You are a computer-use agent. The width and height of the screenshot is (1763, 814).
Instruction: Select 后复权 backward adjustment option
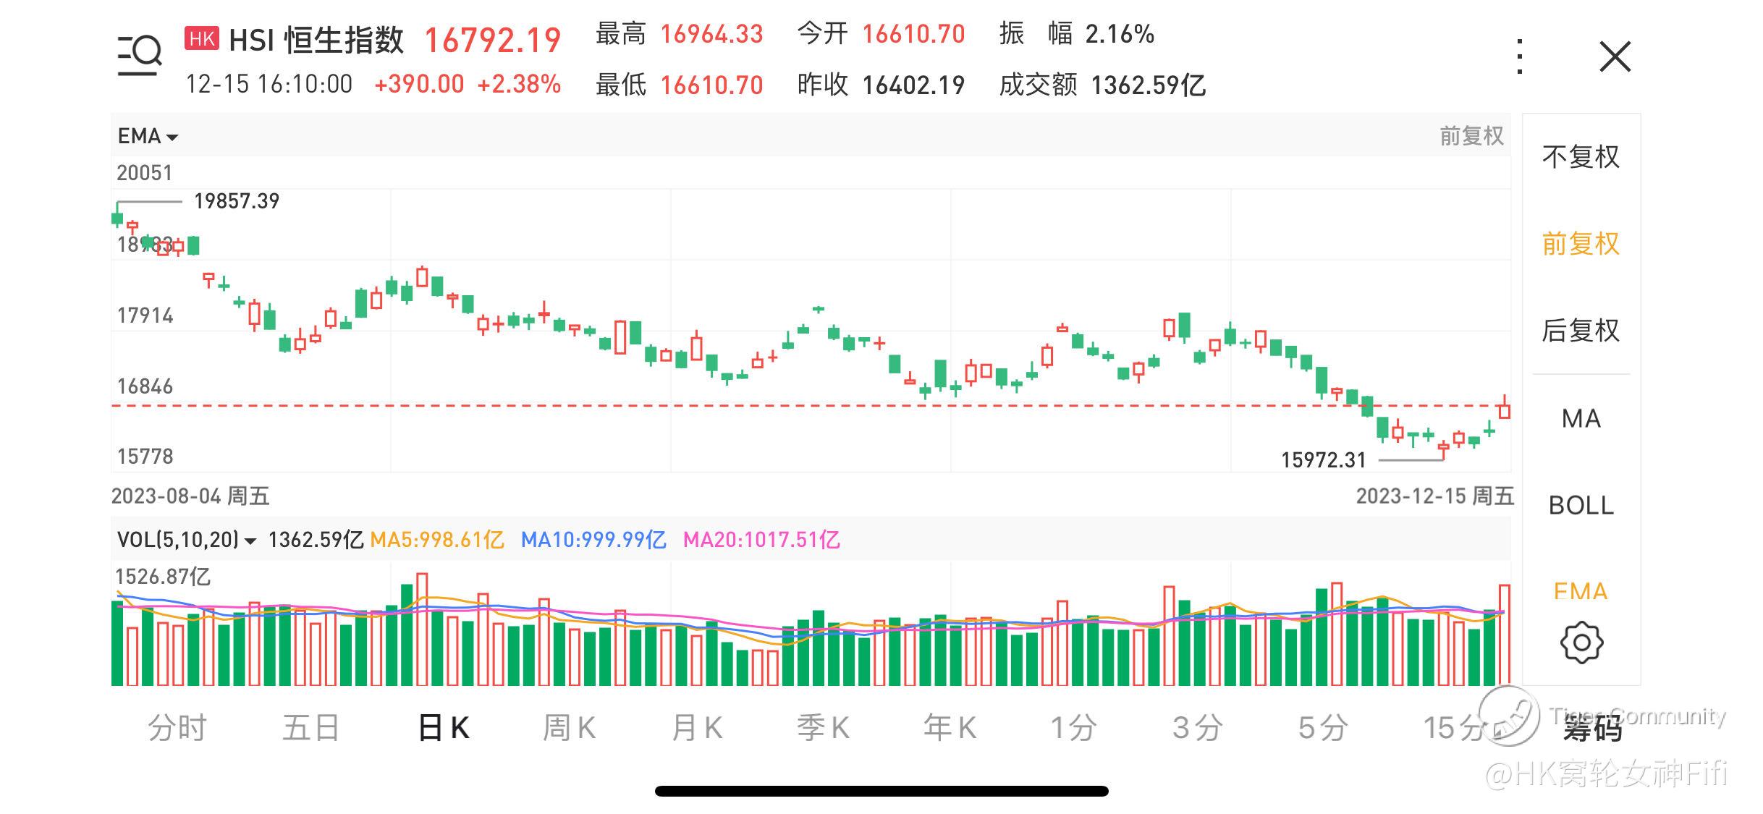tap(1581, 331)
